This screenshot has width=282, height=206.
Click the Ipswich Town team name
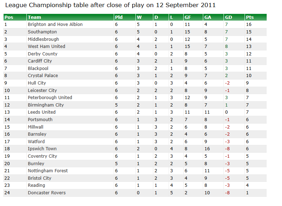click(x=42, y=149)
